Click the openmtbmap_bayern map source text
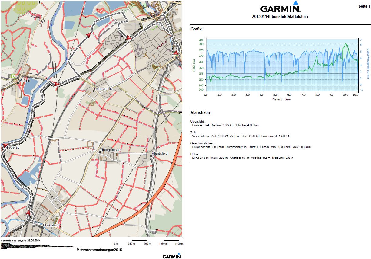The image size is (371, 259). tap(21, 241)
